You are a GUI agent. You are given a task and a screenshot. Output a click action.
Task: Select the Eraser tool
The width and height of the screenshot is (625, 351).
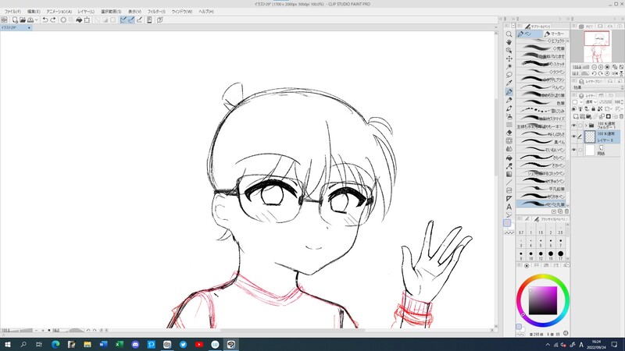click(x=509, y=133)
